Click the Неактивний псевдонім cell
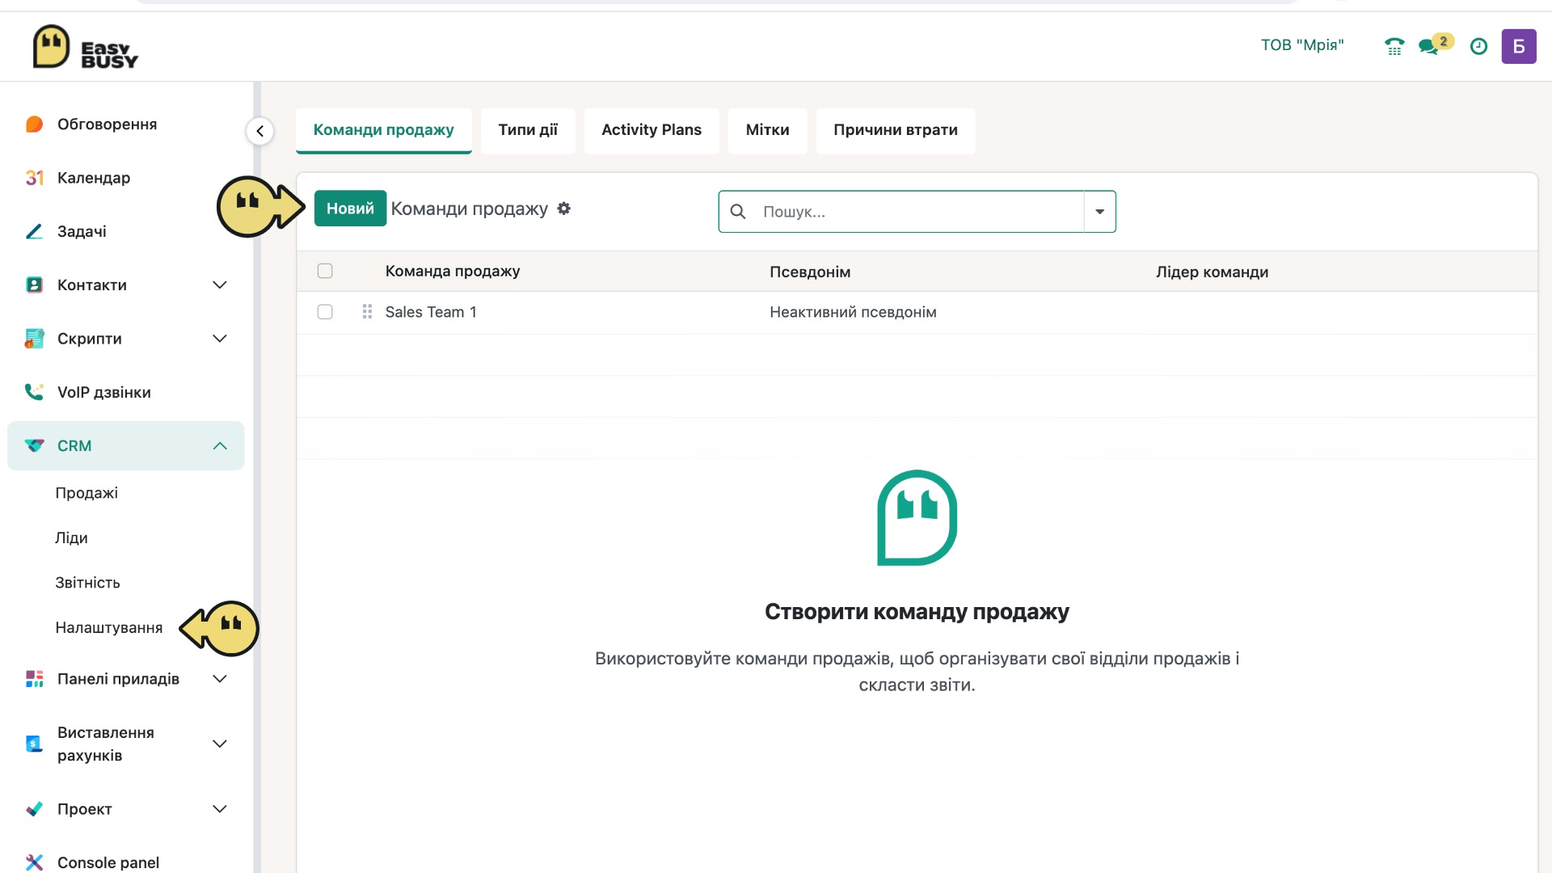Image resolution: width=1552 pixels, height=873 pixels. [x=853, y=312]
